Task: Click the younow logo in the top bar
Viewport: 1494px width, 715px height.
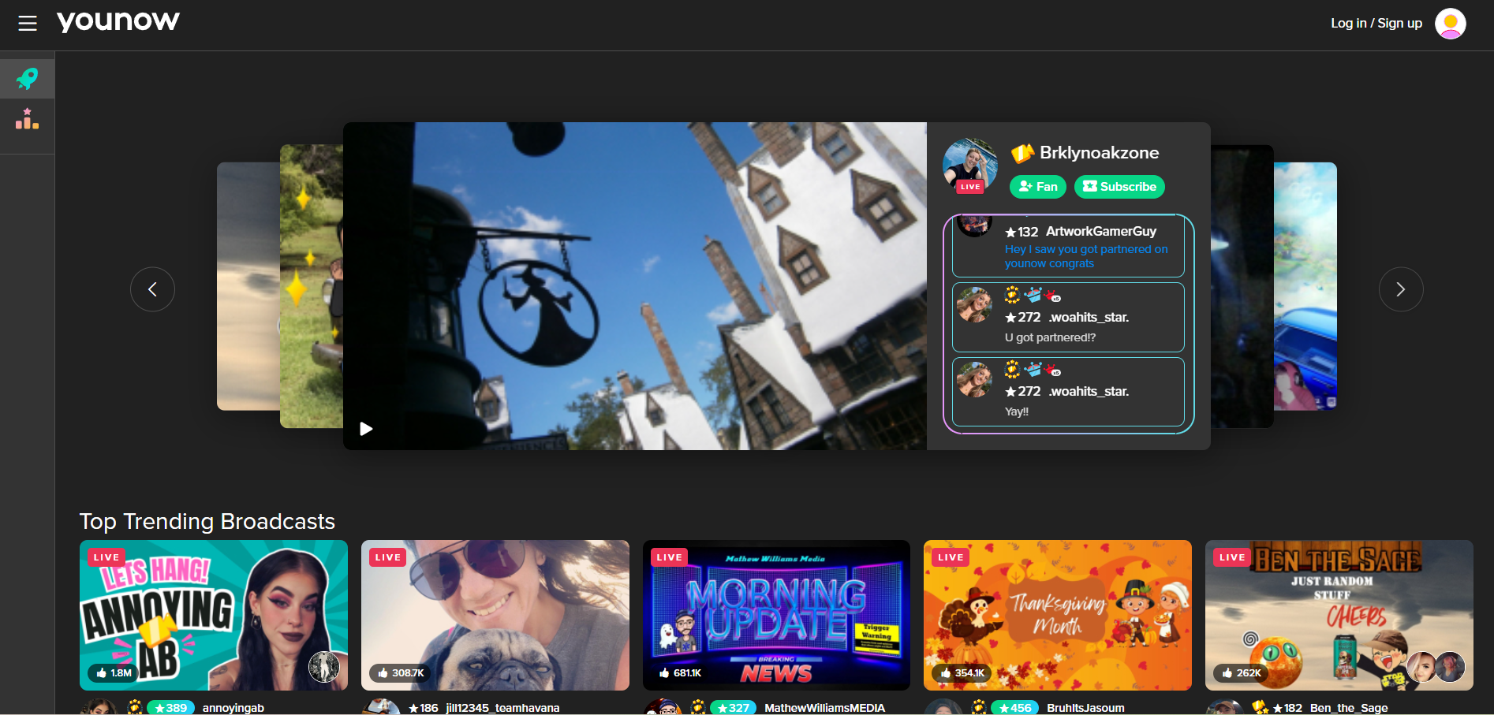Action: tap(118, 20)
